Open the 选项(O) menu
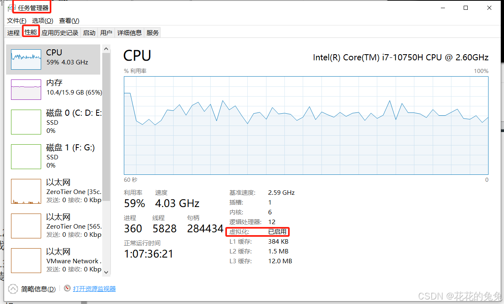This screenshot has width=504, height=304. coord(42,21)
